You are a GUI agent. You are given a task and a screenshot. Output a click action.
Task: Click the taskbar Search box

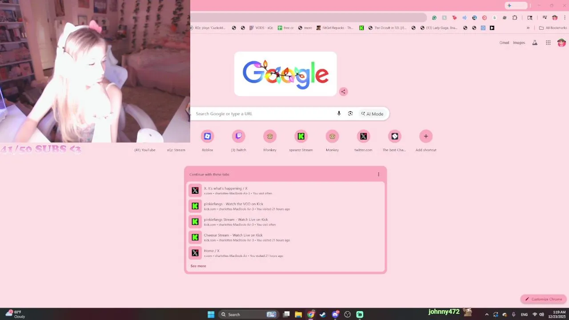coord(249,315)
